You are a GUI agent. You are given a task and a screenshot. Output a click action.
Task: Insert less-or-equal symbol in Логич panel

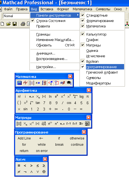click(x=38, y=166)
